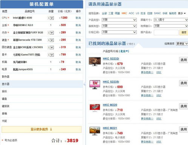Choose 选用 for HKC M221
The width and height of the screenshot is (188, 145).
(x=183, y=130)
